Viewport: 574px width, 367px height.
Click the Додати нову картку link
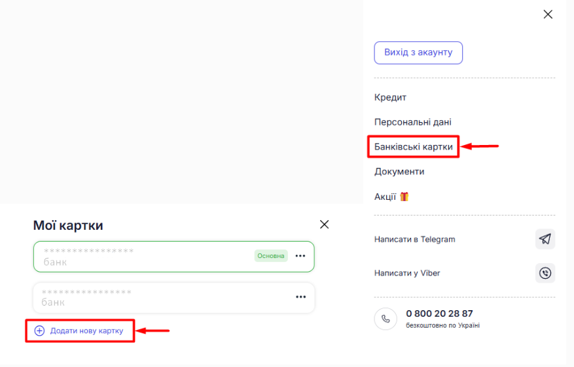pyautogui.click(x=86, y=331)
